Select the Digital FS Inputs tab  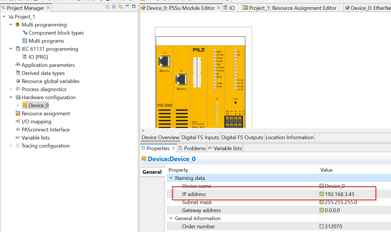200,137
